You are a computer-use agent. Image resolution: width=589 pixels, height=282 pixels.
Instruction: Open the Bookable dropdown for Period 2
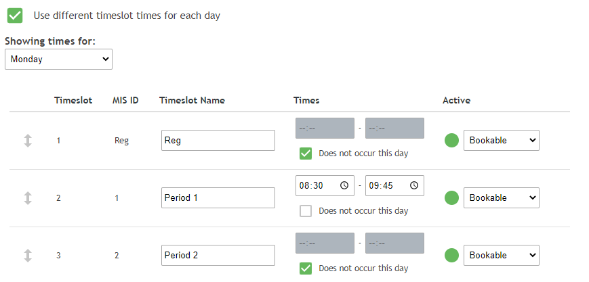(501, 256)
